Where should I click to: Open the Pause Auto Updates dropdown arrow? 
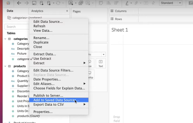pos(54,3)
